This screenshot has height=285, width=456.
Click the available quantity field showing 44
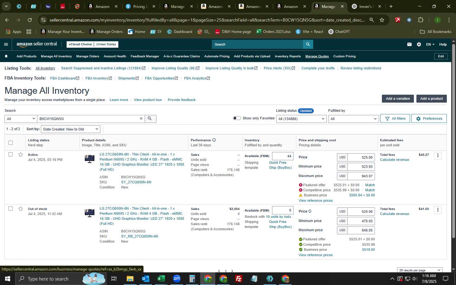282,156
